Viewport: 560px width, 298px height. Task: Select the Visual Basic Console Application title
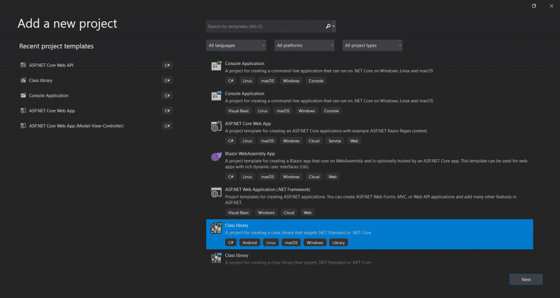244,94
